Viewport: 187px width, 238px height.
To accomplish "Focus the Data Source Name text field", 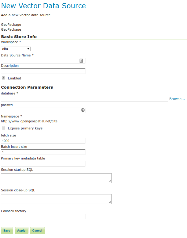I will [40, 61].
